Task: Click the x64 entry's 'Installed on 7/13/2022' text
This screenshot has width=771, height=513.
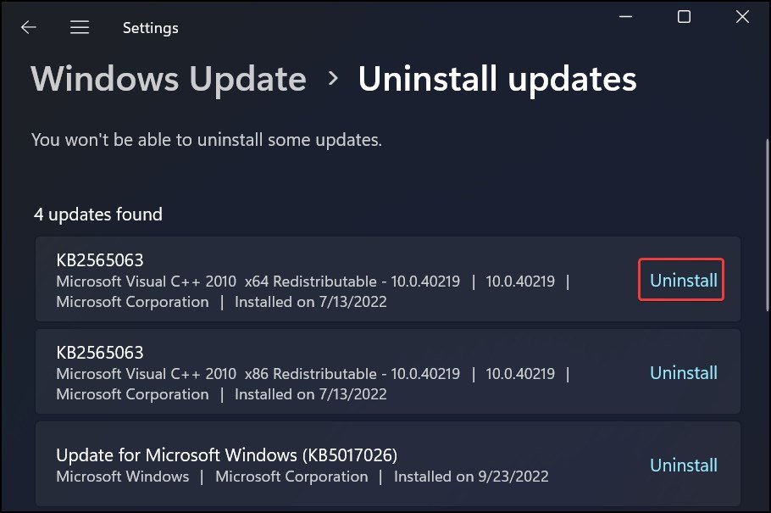Action: click(310, 301)
